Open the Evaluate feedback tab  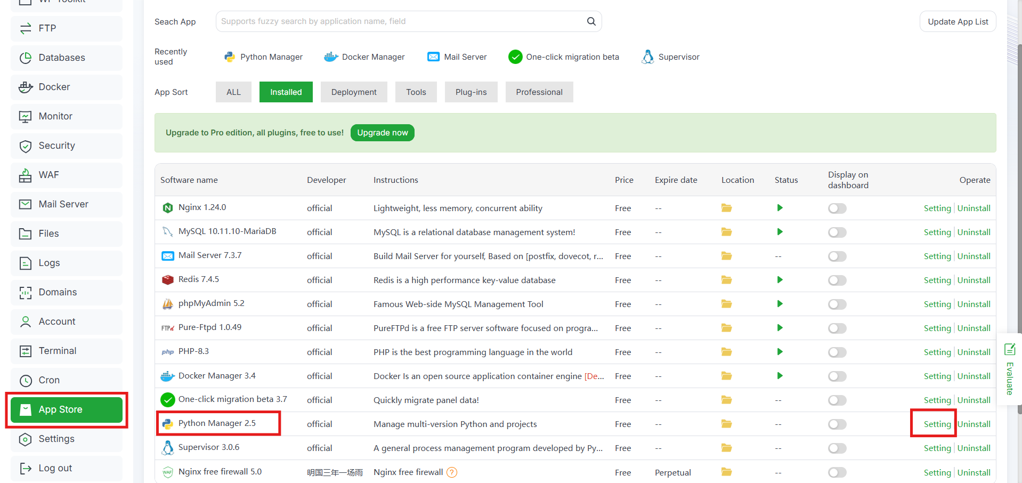tap(1009, 369)
